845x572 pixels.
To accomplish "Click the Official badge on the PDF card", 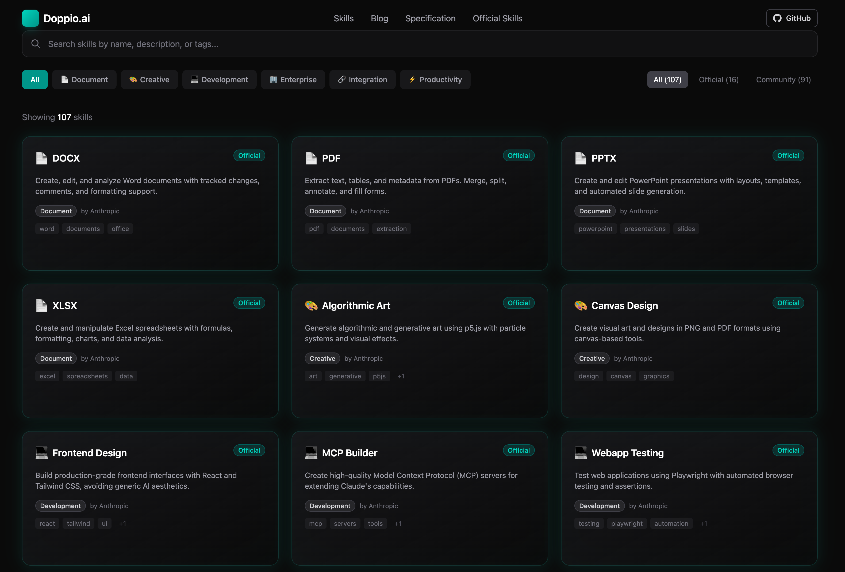I will (x=518, y=155).
